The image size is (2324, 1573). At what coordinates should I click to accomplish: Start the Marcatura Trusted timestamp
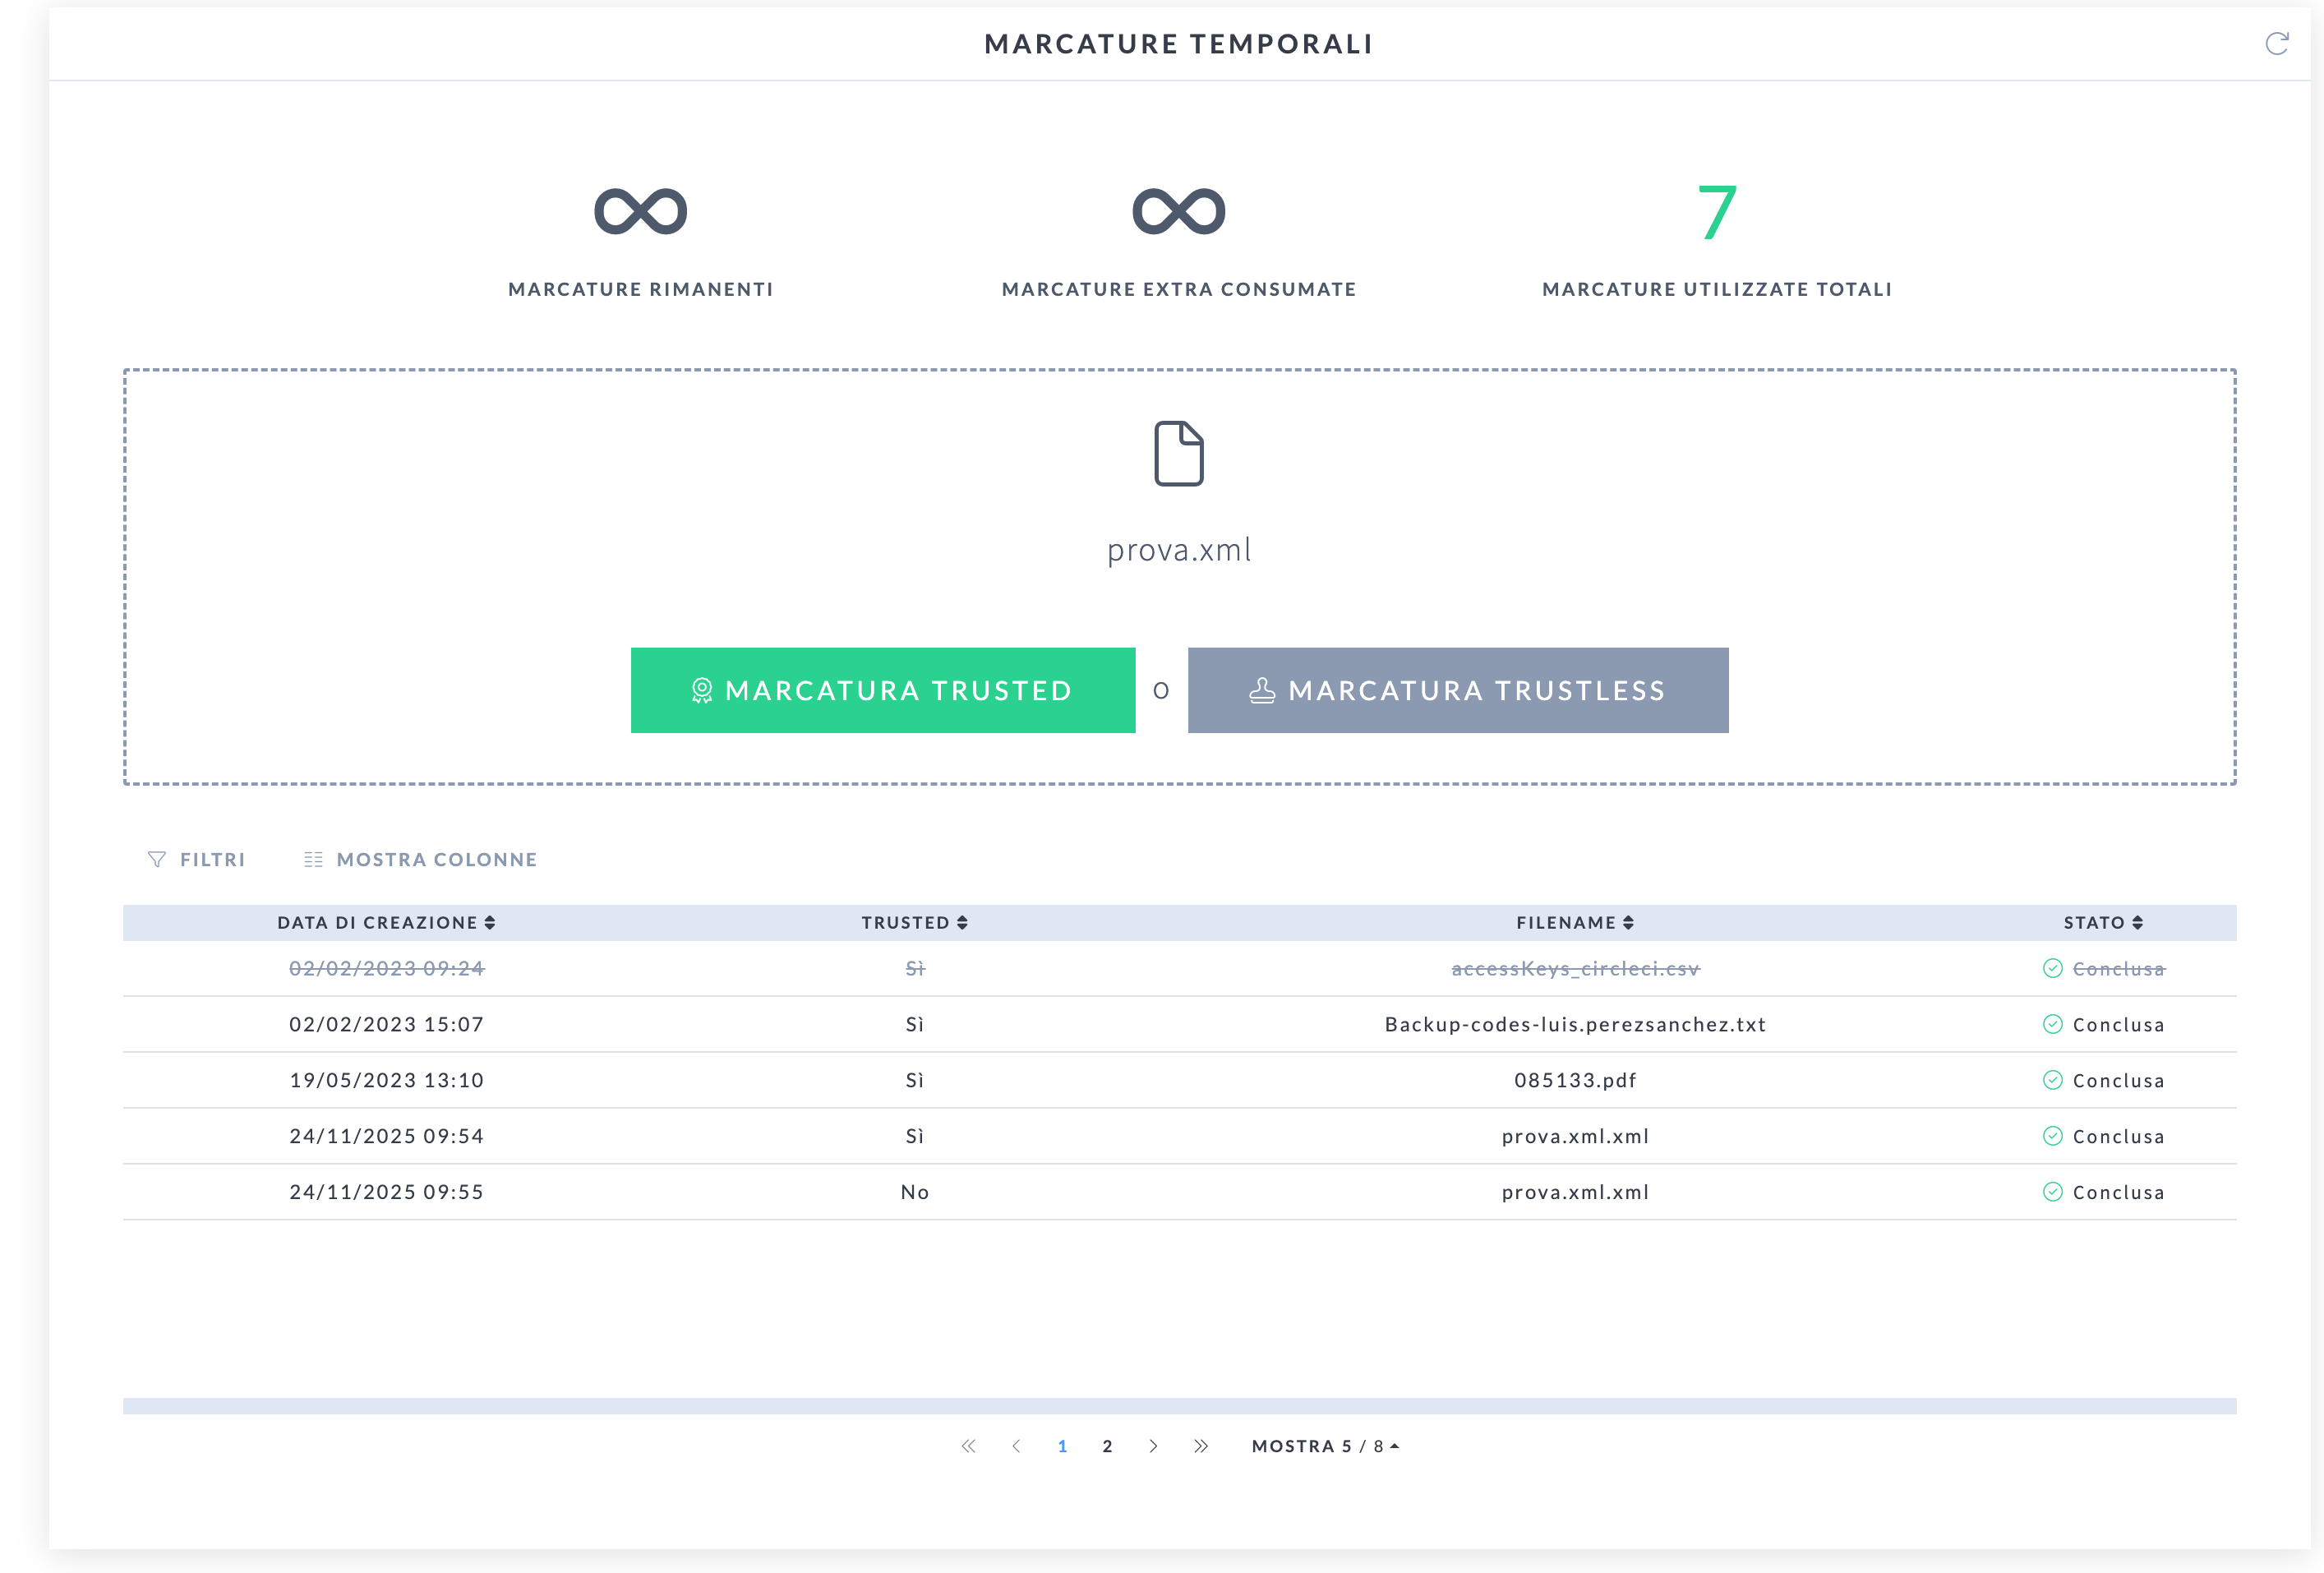(x=883, y=690)
